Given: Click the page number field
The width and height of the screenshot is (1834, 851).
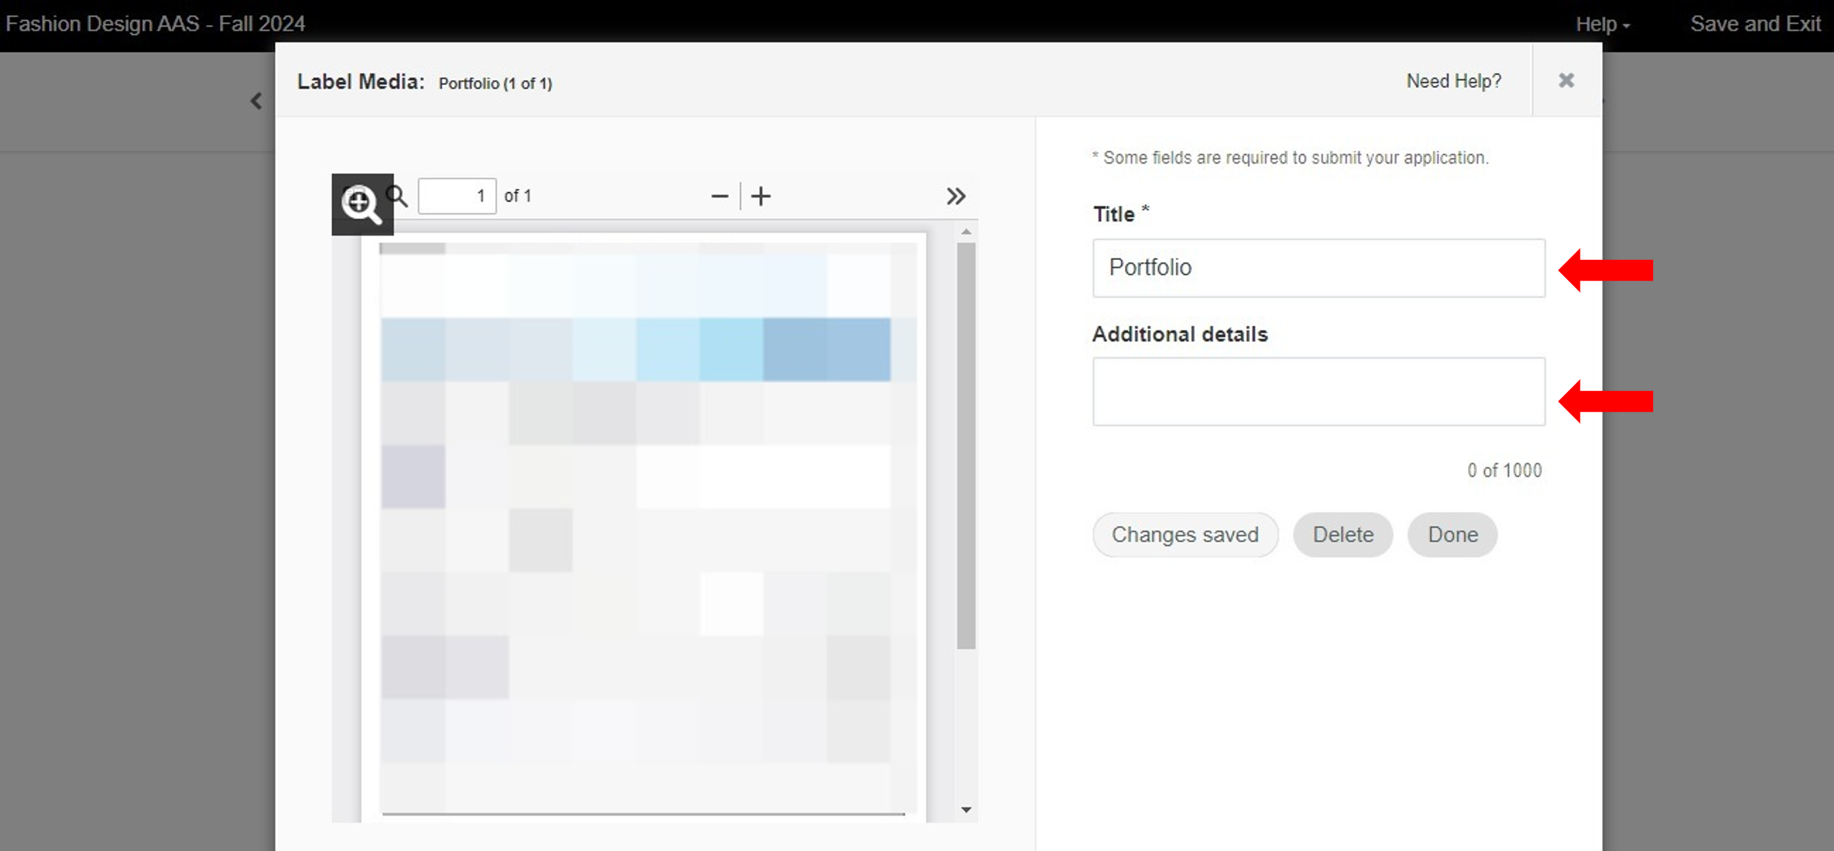Looking at the screenshot, I should (457, 196).
